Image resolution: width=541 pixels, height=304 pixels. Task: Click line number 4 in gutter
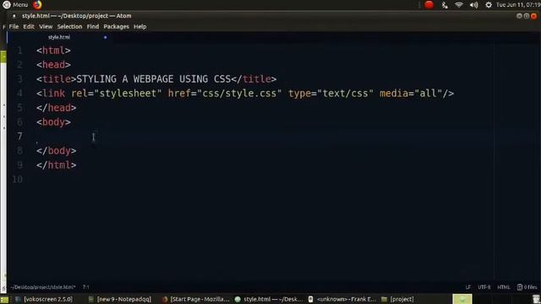click(x=19, y=94)
